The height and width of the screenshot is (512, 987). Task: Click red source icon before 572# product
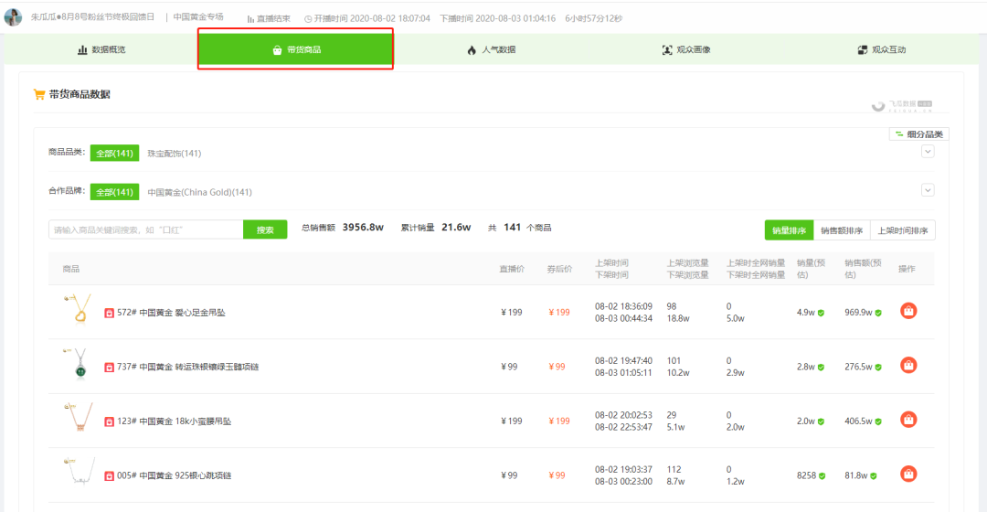tap(109, 313)
